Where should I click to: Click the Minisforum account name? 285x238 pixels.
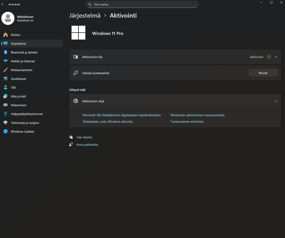pos(25,17)
